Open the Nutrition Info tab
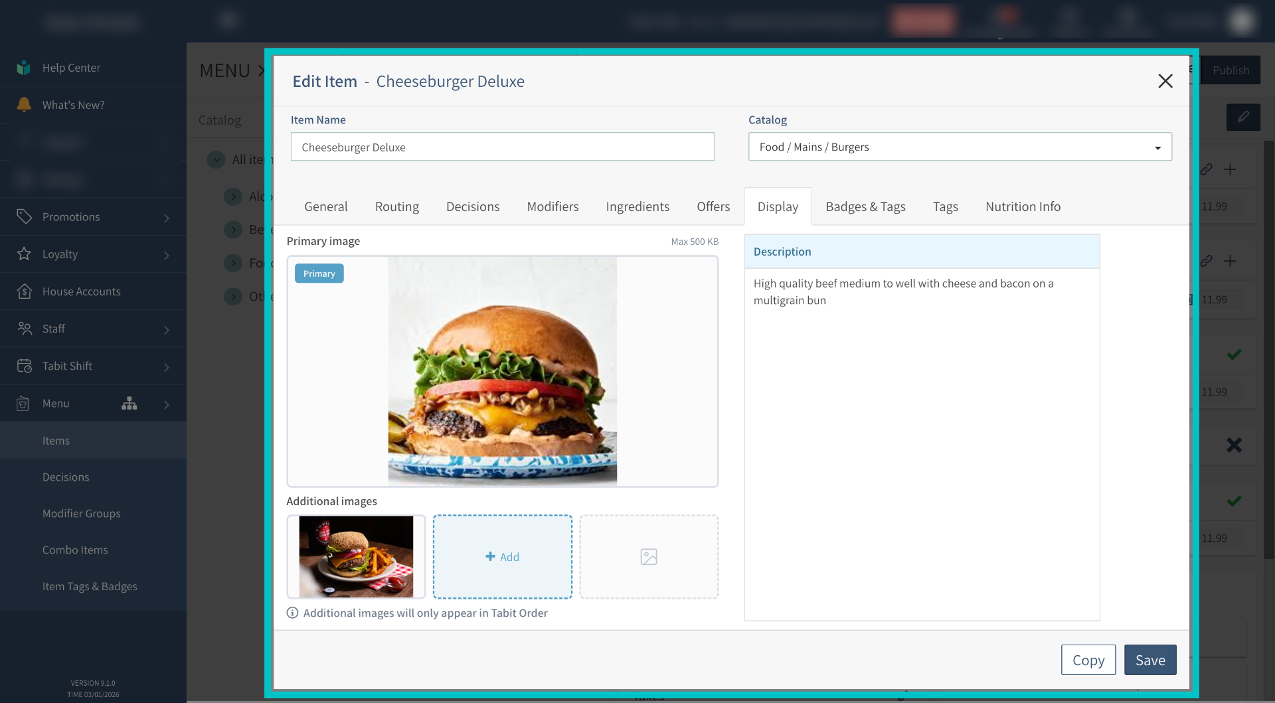Viewport: 1275px width, 703px height. 1023,206
